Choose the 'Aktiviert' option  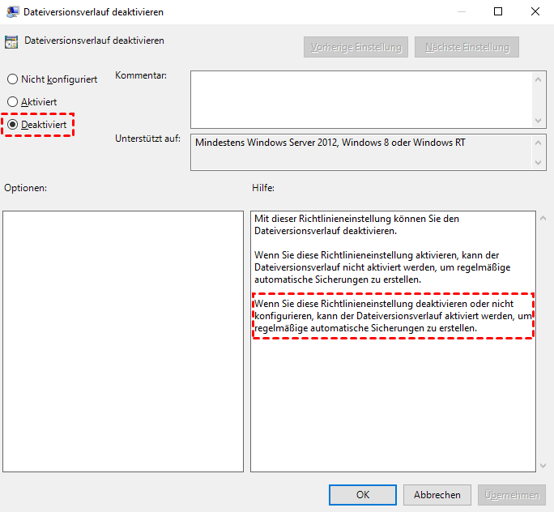pos(12,102)
